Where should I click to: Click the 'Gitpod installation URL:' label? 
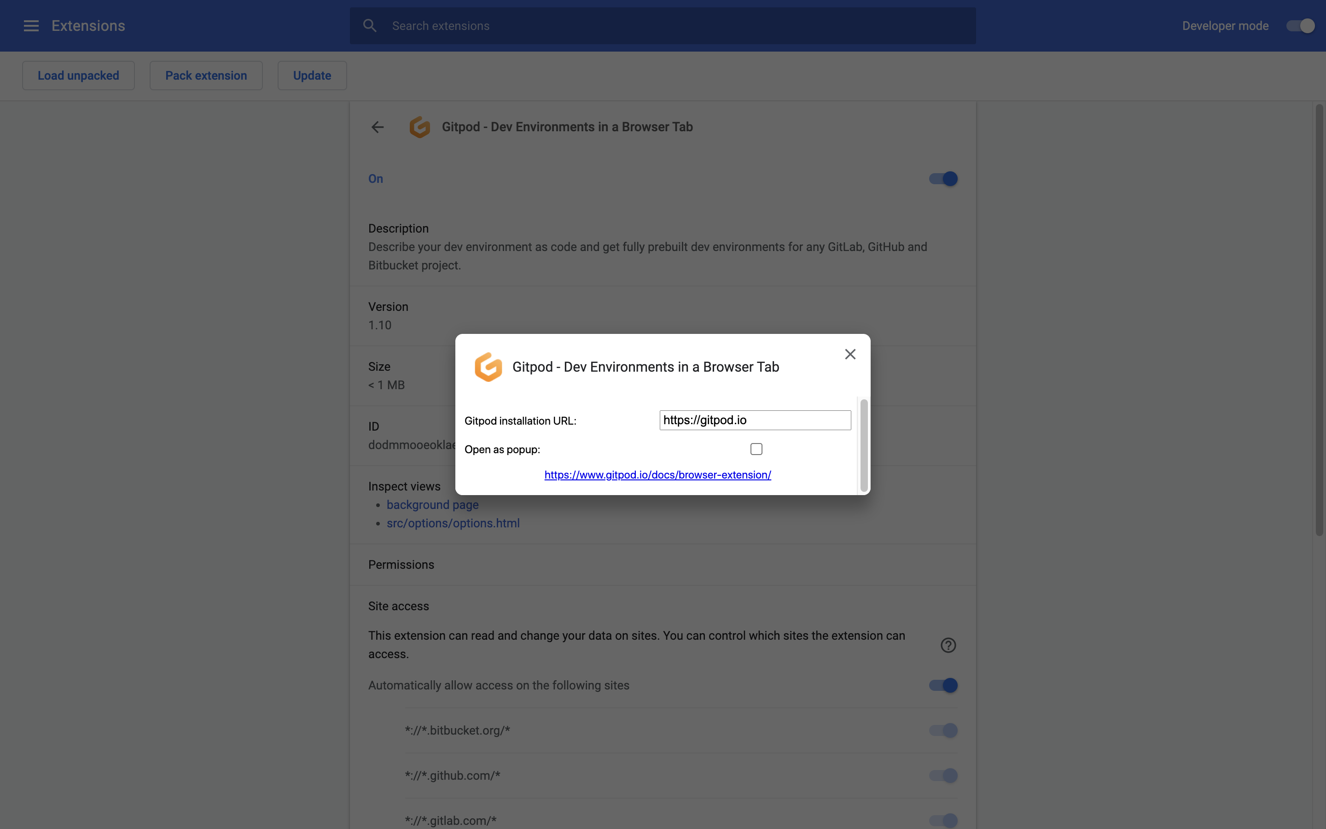[x=520, y=420]
